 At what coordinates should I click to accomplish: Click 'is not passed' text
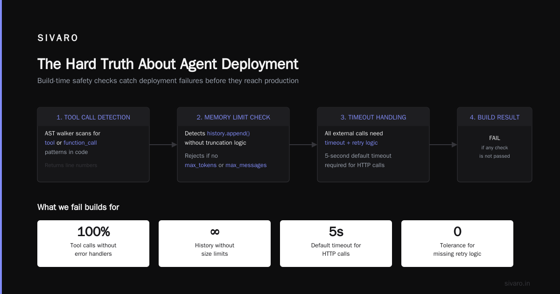(x=495, y=156)
